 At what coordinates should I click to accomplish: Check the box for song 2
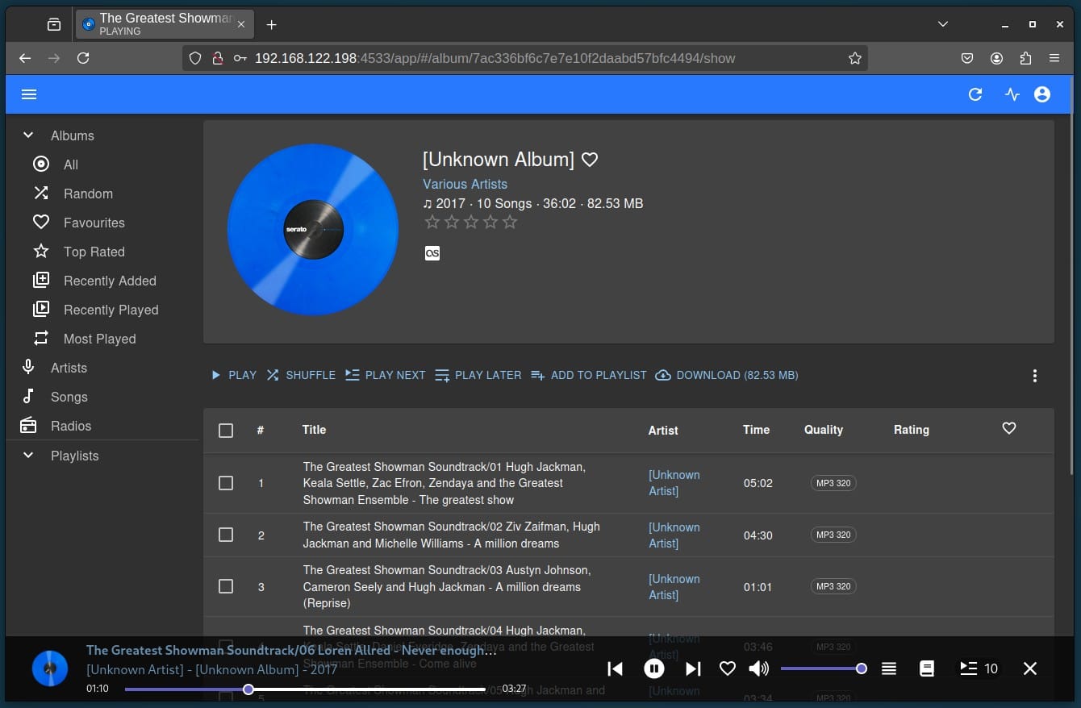point(226,535)
